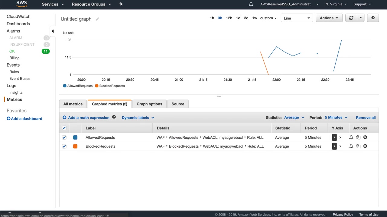
Task: Click the notifications bell in top bar
Action: tap(251, 4)
